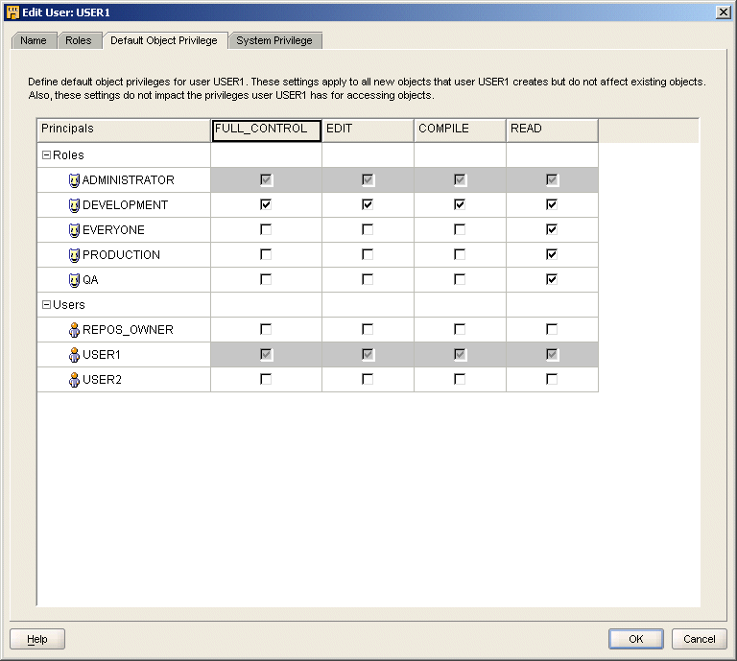Click the Cancel button
The width and height of the screenshot is (737, 661).
pyautogui.click(x=700, y=639)
